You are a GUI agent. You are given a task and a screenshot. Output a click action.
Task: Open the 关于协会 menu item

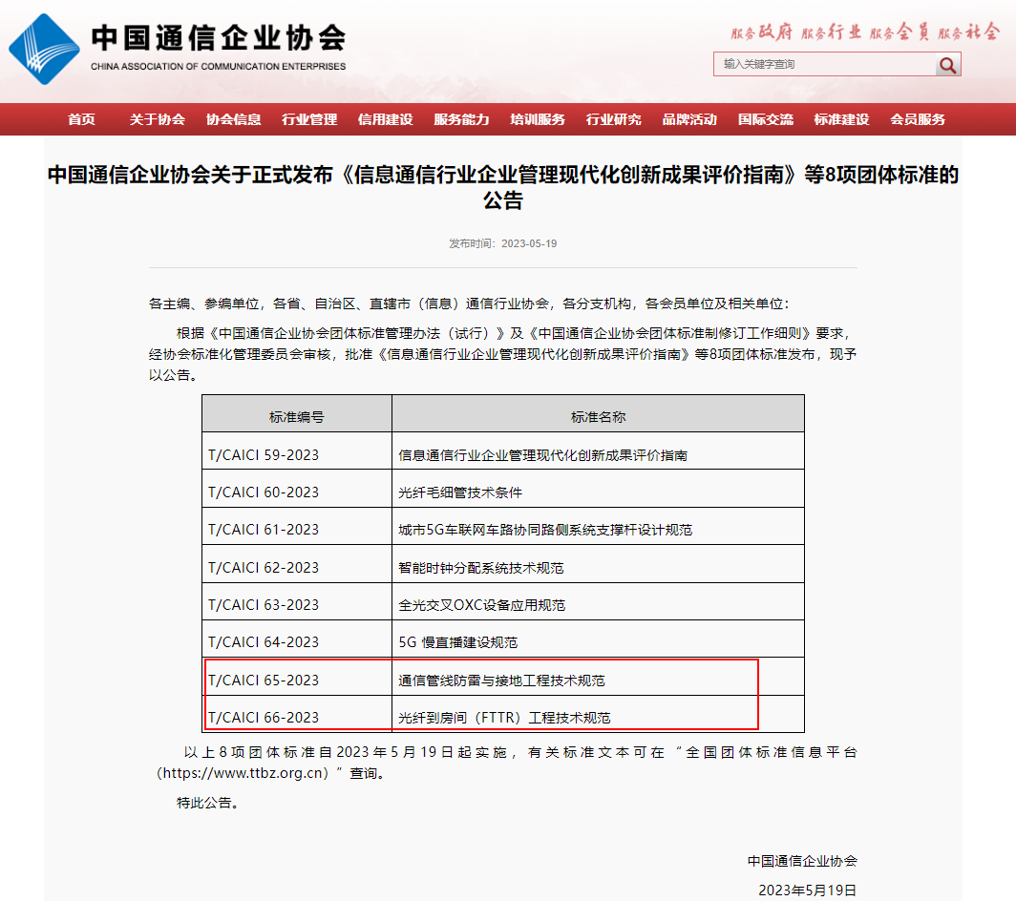pyautogui.click(x=158, y=119)
